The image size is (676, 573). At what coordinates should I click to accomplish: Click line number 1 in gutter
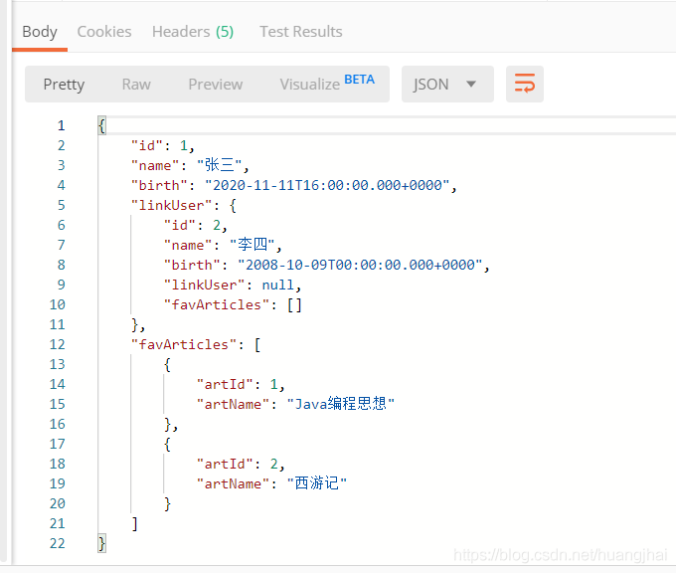point(62,125)
